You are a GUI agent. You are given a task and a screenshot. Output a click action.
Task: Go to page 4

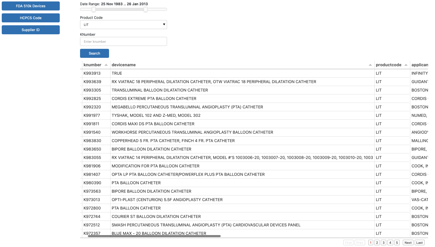[x=390, y=243]
